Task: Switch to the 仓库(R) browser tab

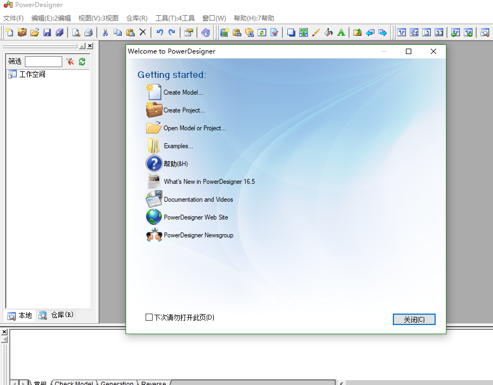Action: [56, 315]
